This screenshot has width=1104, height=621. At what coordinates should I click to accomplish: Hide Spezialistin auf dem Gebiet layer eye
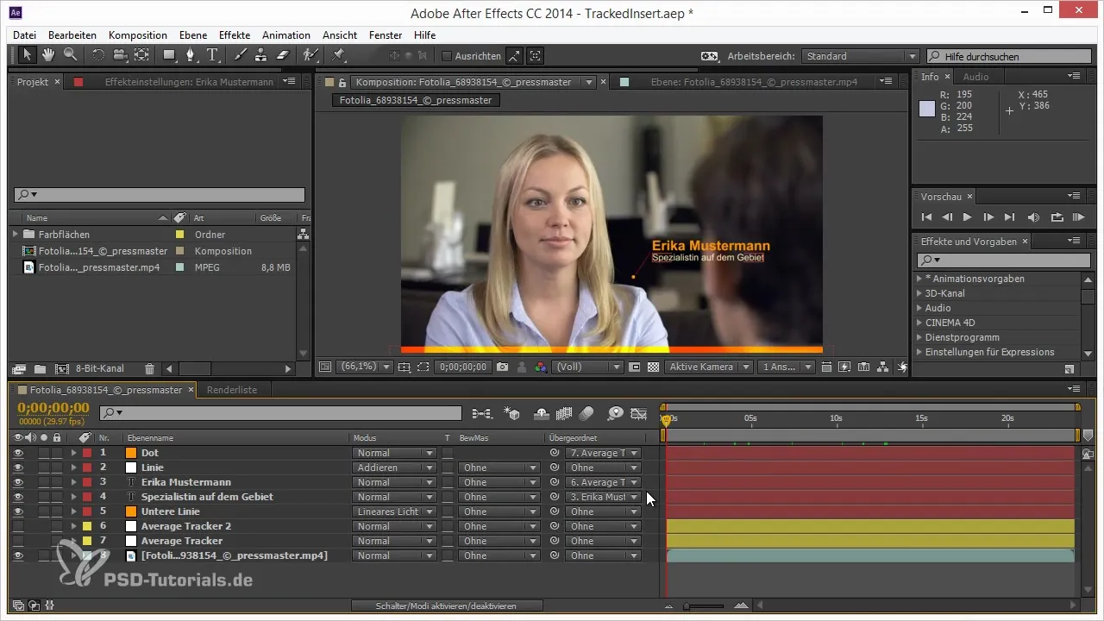point(18,497)
